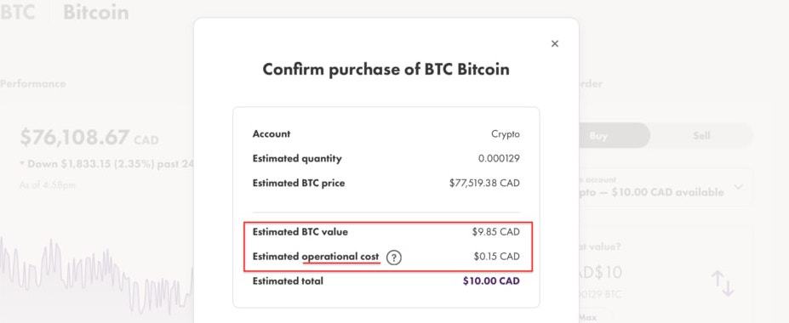Expand the account selector chevron
Screen dimensions: 789x323
(738, 187)
